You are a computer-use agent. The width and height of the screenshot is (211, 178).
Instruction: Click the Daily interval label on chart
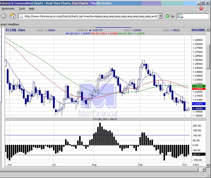point(196,164)
